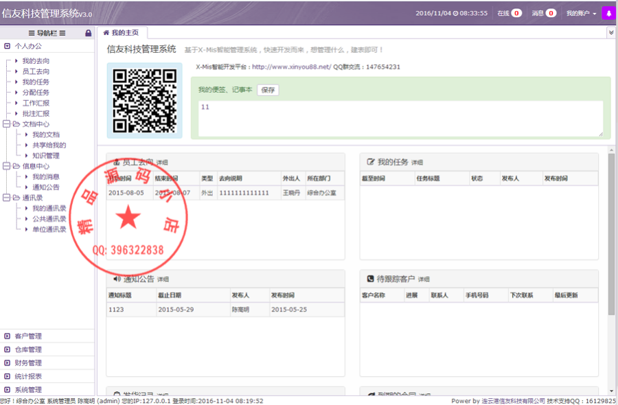This screenshot has height=405, width=618.
Task: Click the 消息 message count badge
Action: pyautogui.click(x=551, y=13)
